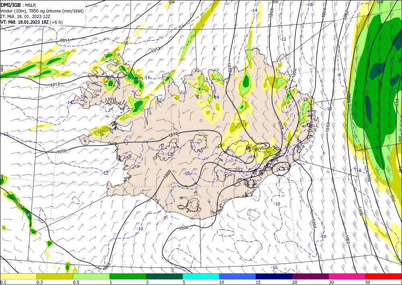Click the yellow 0.1 mm legend swatch
The height and width of the screenshot is (285, 402).
click(x=18, y=276)
